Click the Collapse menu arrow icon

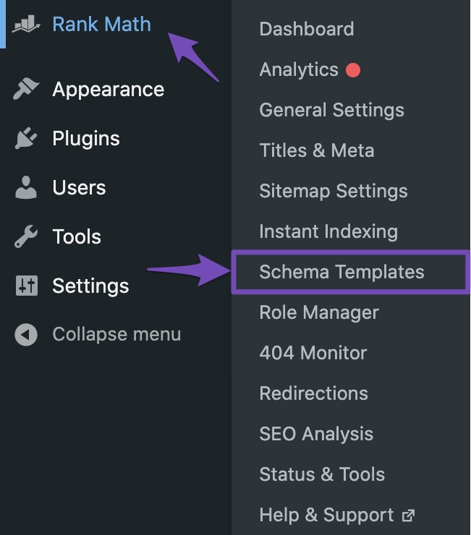point(27,335)
